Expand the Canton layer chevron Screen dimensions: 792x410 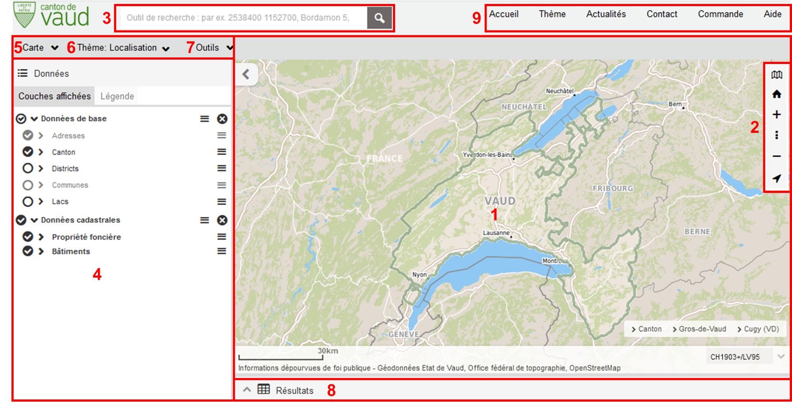[41, 152]
